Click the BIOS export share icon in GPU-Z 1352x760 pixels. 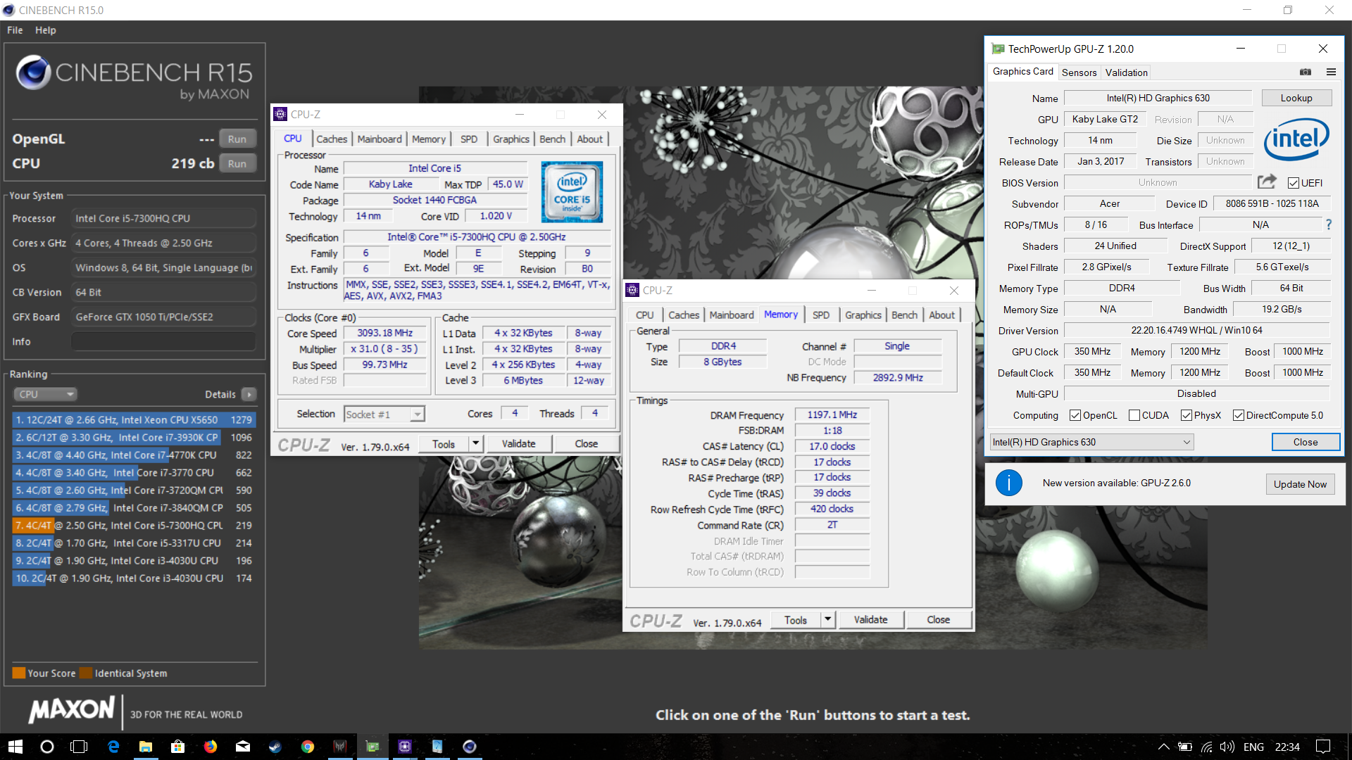(1267, 182)
